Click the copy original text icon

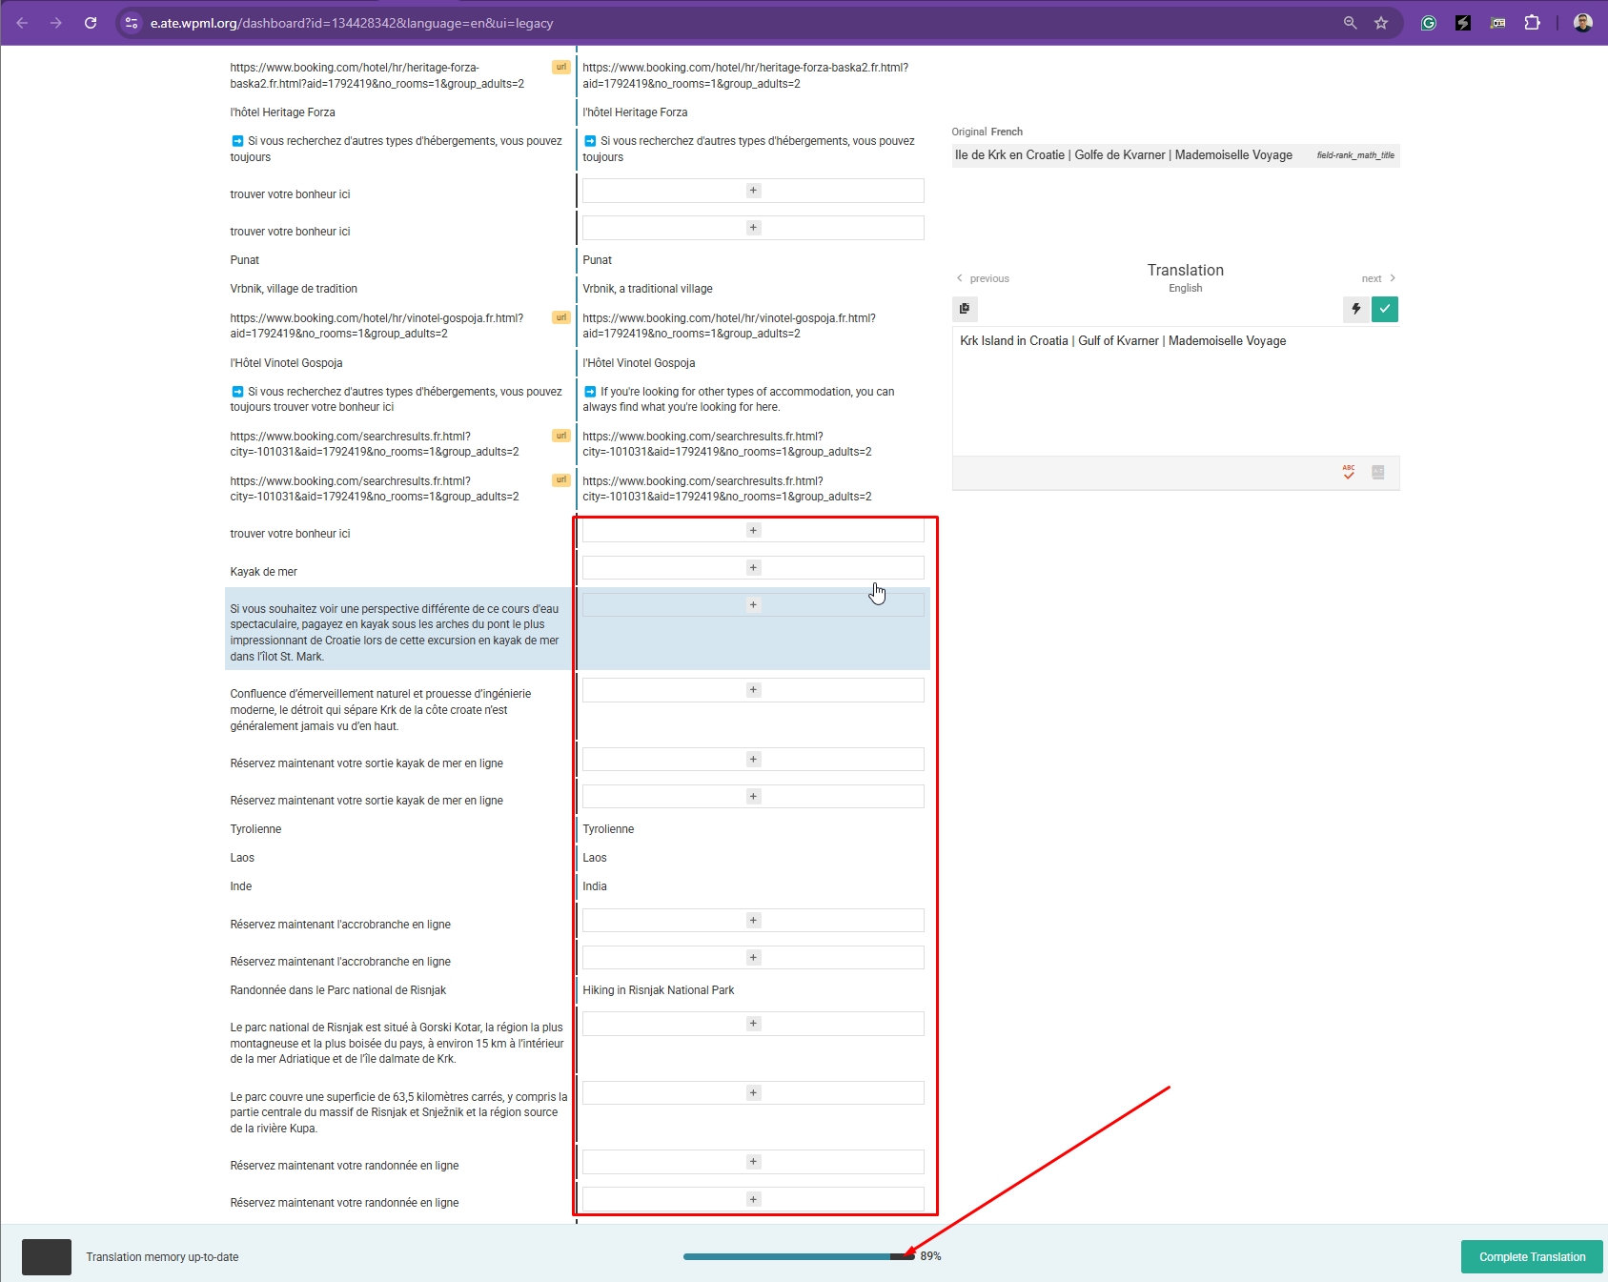[965, 309]
